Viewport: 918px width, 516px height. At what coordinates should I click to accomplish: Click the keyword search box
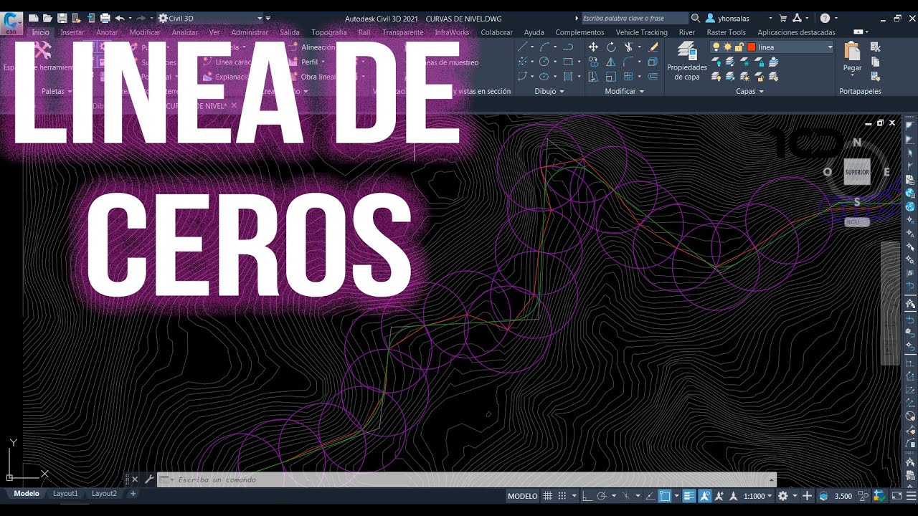coord(634,18)
